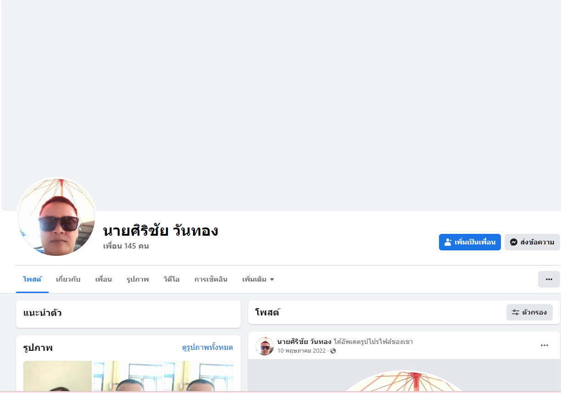This screenshot has width=561, height=393.
Task: Click the public globe icon on post
Action: click(333, 351)
